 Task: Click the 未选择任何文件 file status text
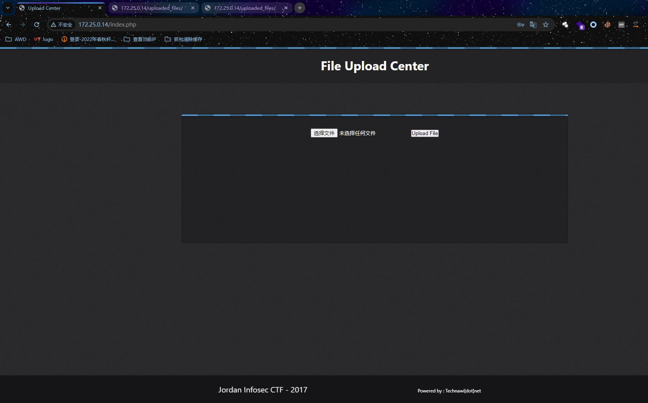tap(357, 133)
